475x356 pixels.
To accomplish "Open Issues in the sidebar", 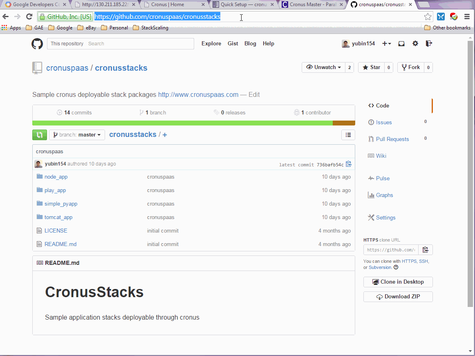I will pos(384,122).
